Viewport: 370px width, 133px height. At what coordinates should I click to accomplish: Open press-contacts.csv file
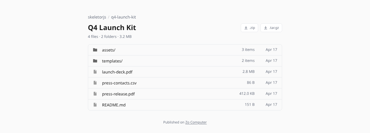[x=185, y=83]
